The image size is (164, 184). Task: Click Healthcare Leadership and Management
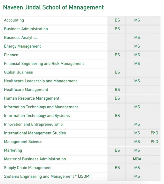[40, 81]
